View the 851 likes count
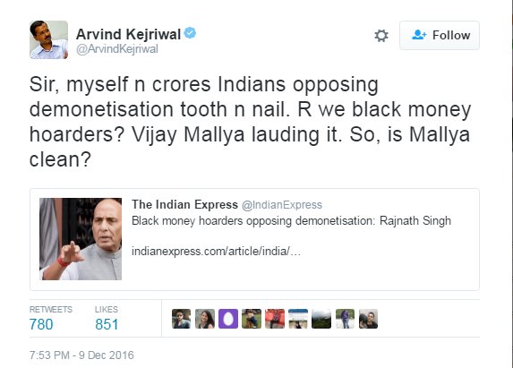 point(107,324)
